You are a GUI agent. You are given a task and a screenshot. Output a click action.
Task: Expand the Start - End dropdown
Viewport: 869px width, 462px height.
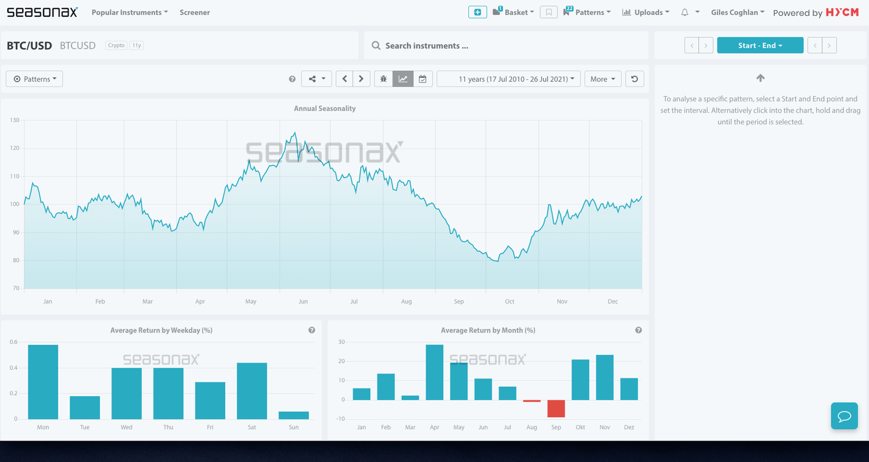(x=760, y=45)
